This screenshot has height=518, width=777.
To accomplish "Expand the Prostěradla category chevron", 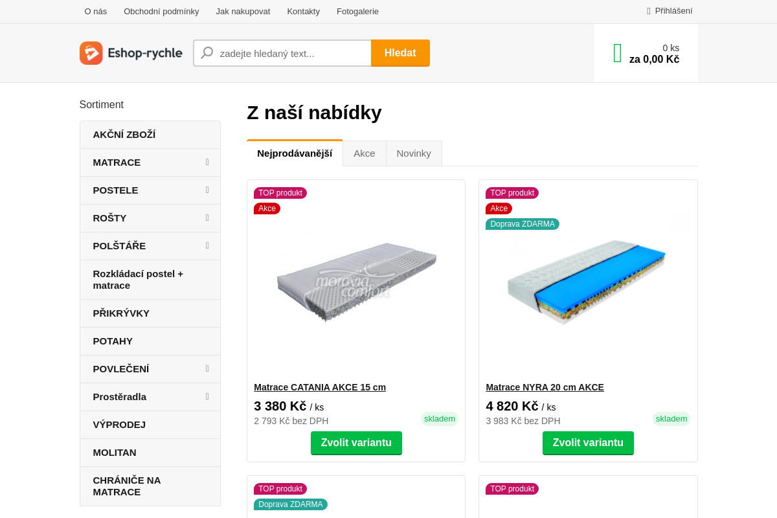I will (x=207, y=396).
